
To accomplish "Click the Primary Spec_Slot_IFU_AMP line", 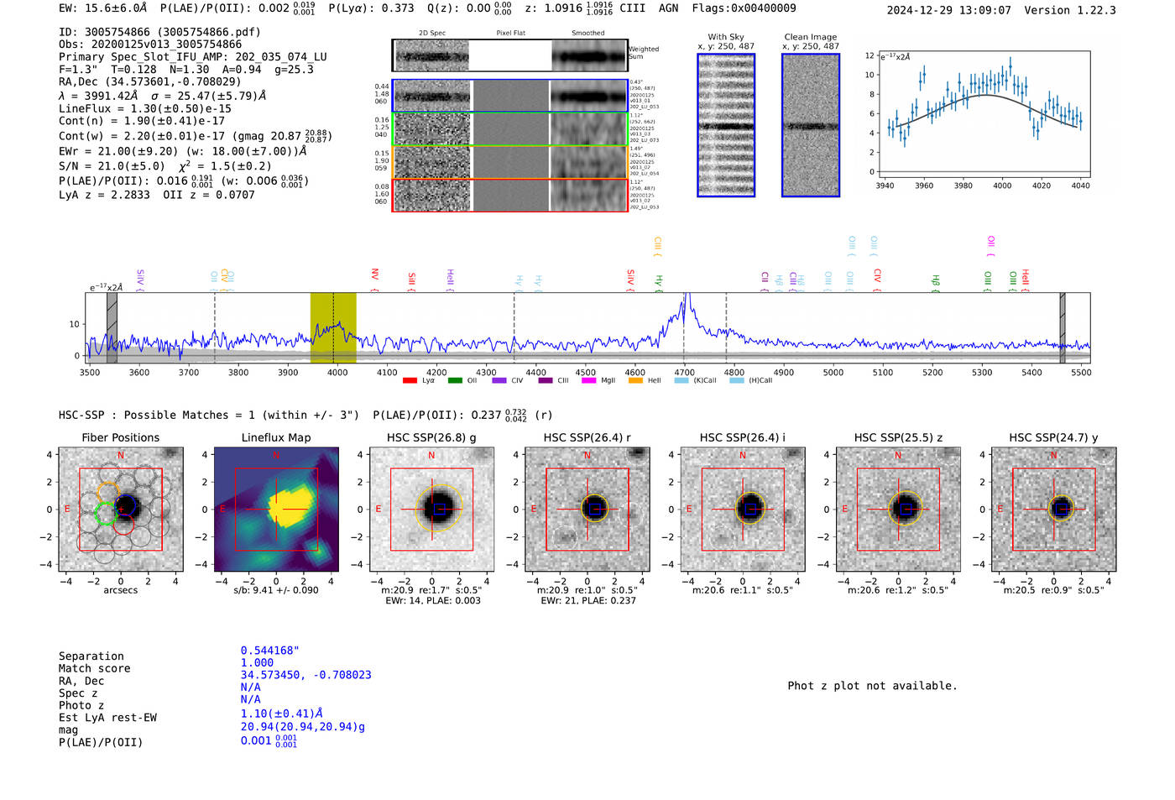I will pyautogui.click(x=193, y=57).
